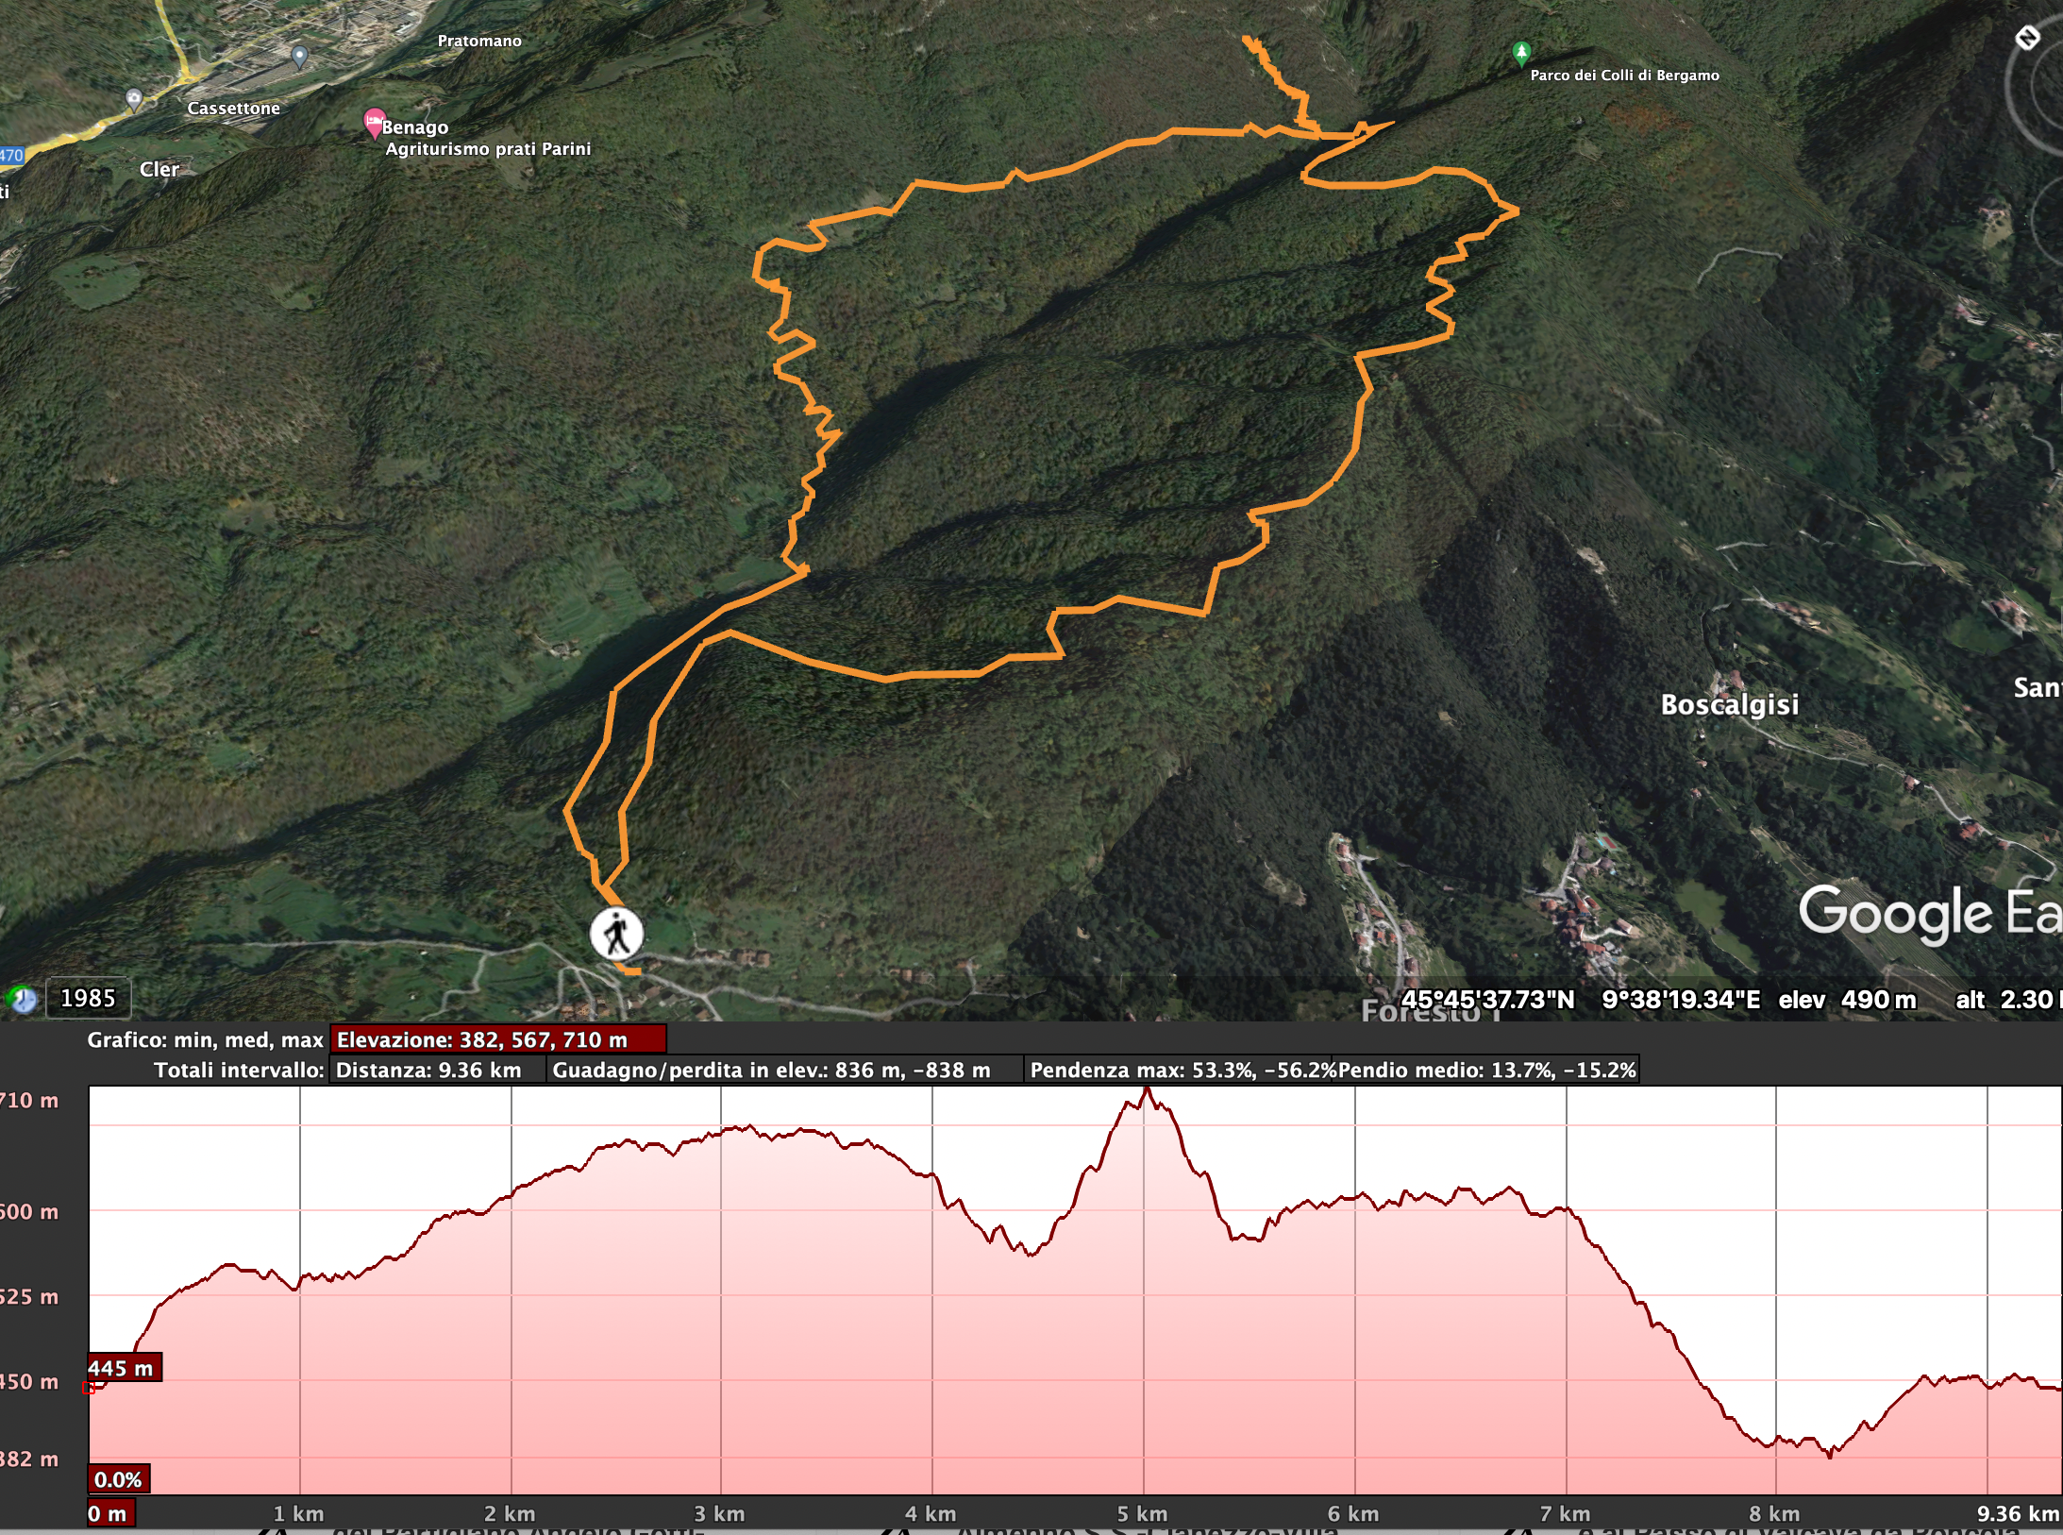Click the hiker icon at the track start
2063x1535 pixels.
[x=617, y=935]
